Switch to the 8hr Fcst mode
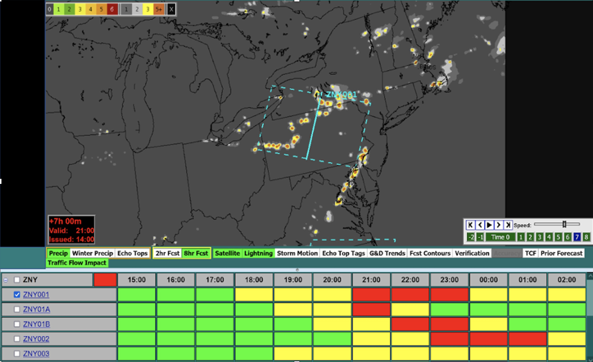Viewport: 593px width, 362px height. point(196,253)
